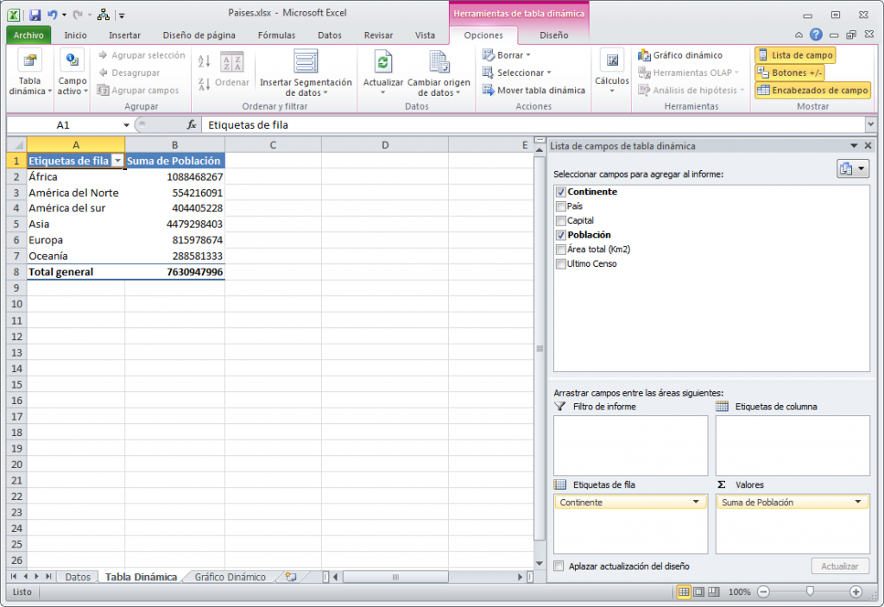884x607 pixels.
Task: Open the Ordenar dialog
Action: (231, 71)
